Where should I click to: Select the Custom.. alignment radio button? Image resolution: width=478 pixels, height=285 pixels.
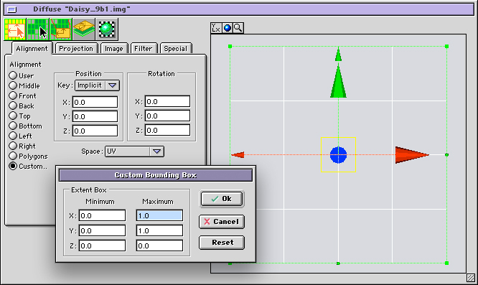point(13,166)
